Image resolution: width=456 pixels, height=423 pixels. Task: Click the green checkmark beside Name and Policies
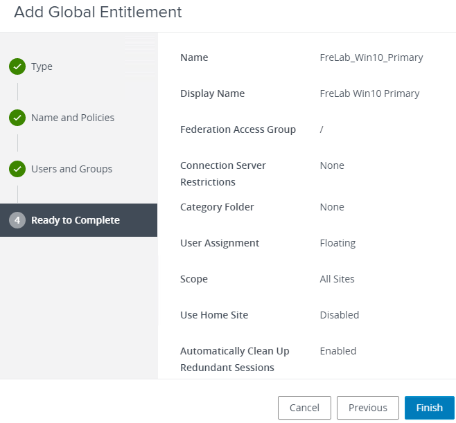point(17,118)
